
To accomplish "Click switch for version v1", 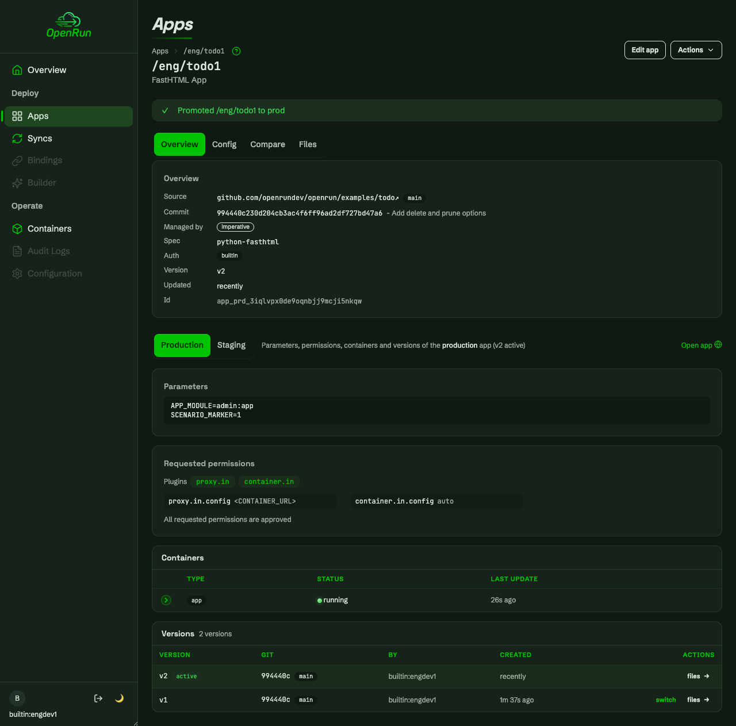I will pyautogui.click(x=666, y=700).
